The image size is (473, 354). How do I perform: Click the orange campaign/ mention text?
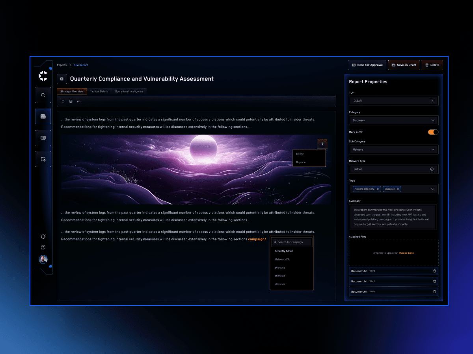[x=257, y=239]
